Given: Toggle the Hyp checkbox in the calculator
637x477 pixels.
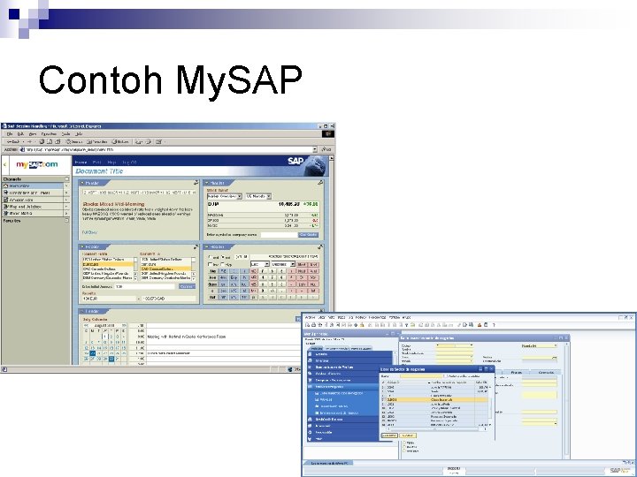Looking at the screenshot, I should (223, 264).
